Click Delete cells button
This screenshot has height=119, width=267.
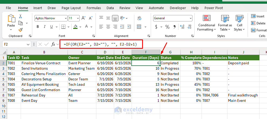[258, 23]
